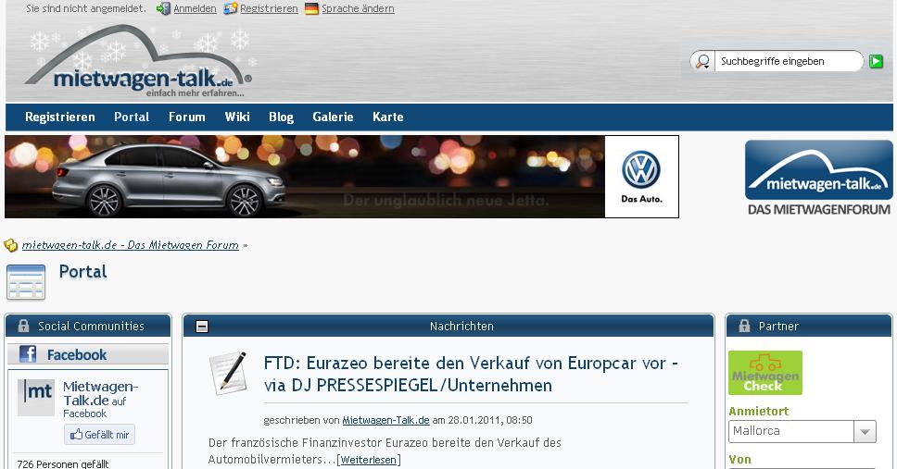
Task: Click the magnifier search options icon
Action: click(x=702, y=61)
